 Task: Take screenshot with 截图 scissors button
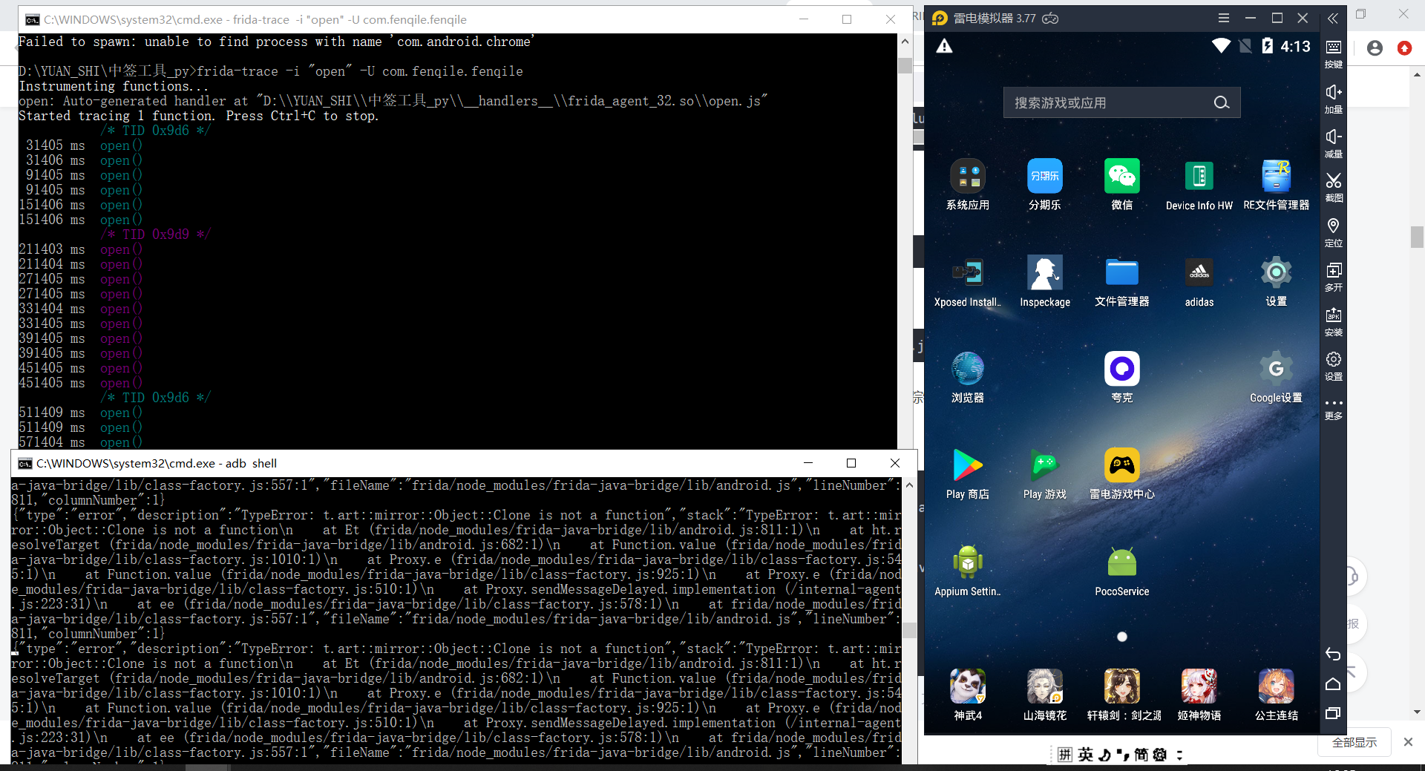(1334, 188)
